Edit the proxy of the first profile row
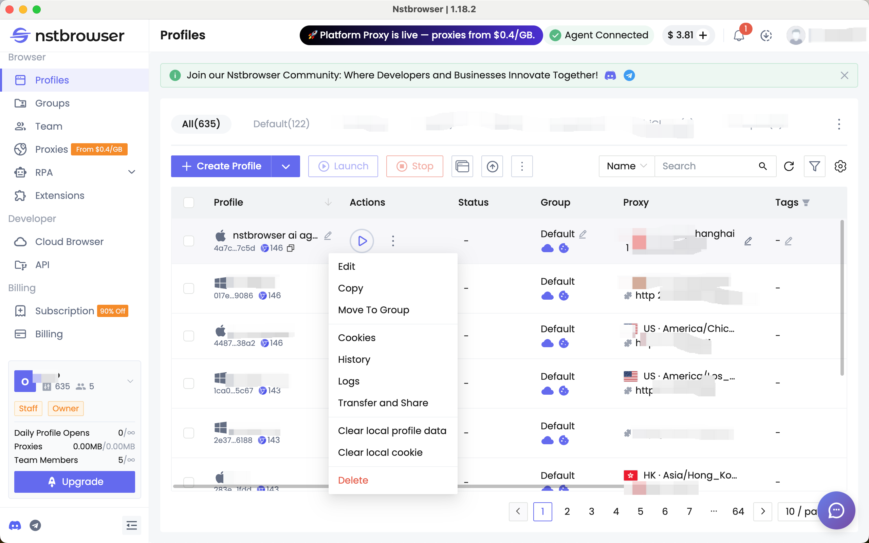The image size is (869, 543). (x=748, y=241)
